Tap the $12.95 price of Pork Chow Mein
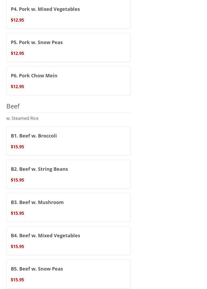Image resolution: width=207 pixels, height=289 pixels. coord(17,87)
